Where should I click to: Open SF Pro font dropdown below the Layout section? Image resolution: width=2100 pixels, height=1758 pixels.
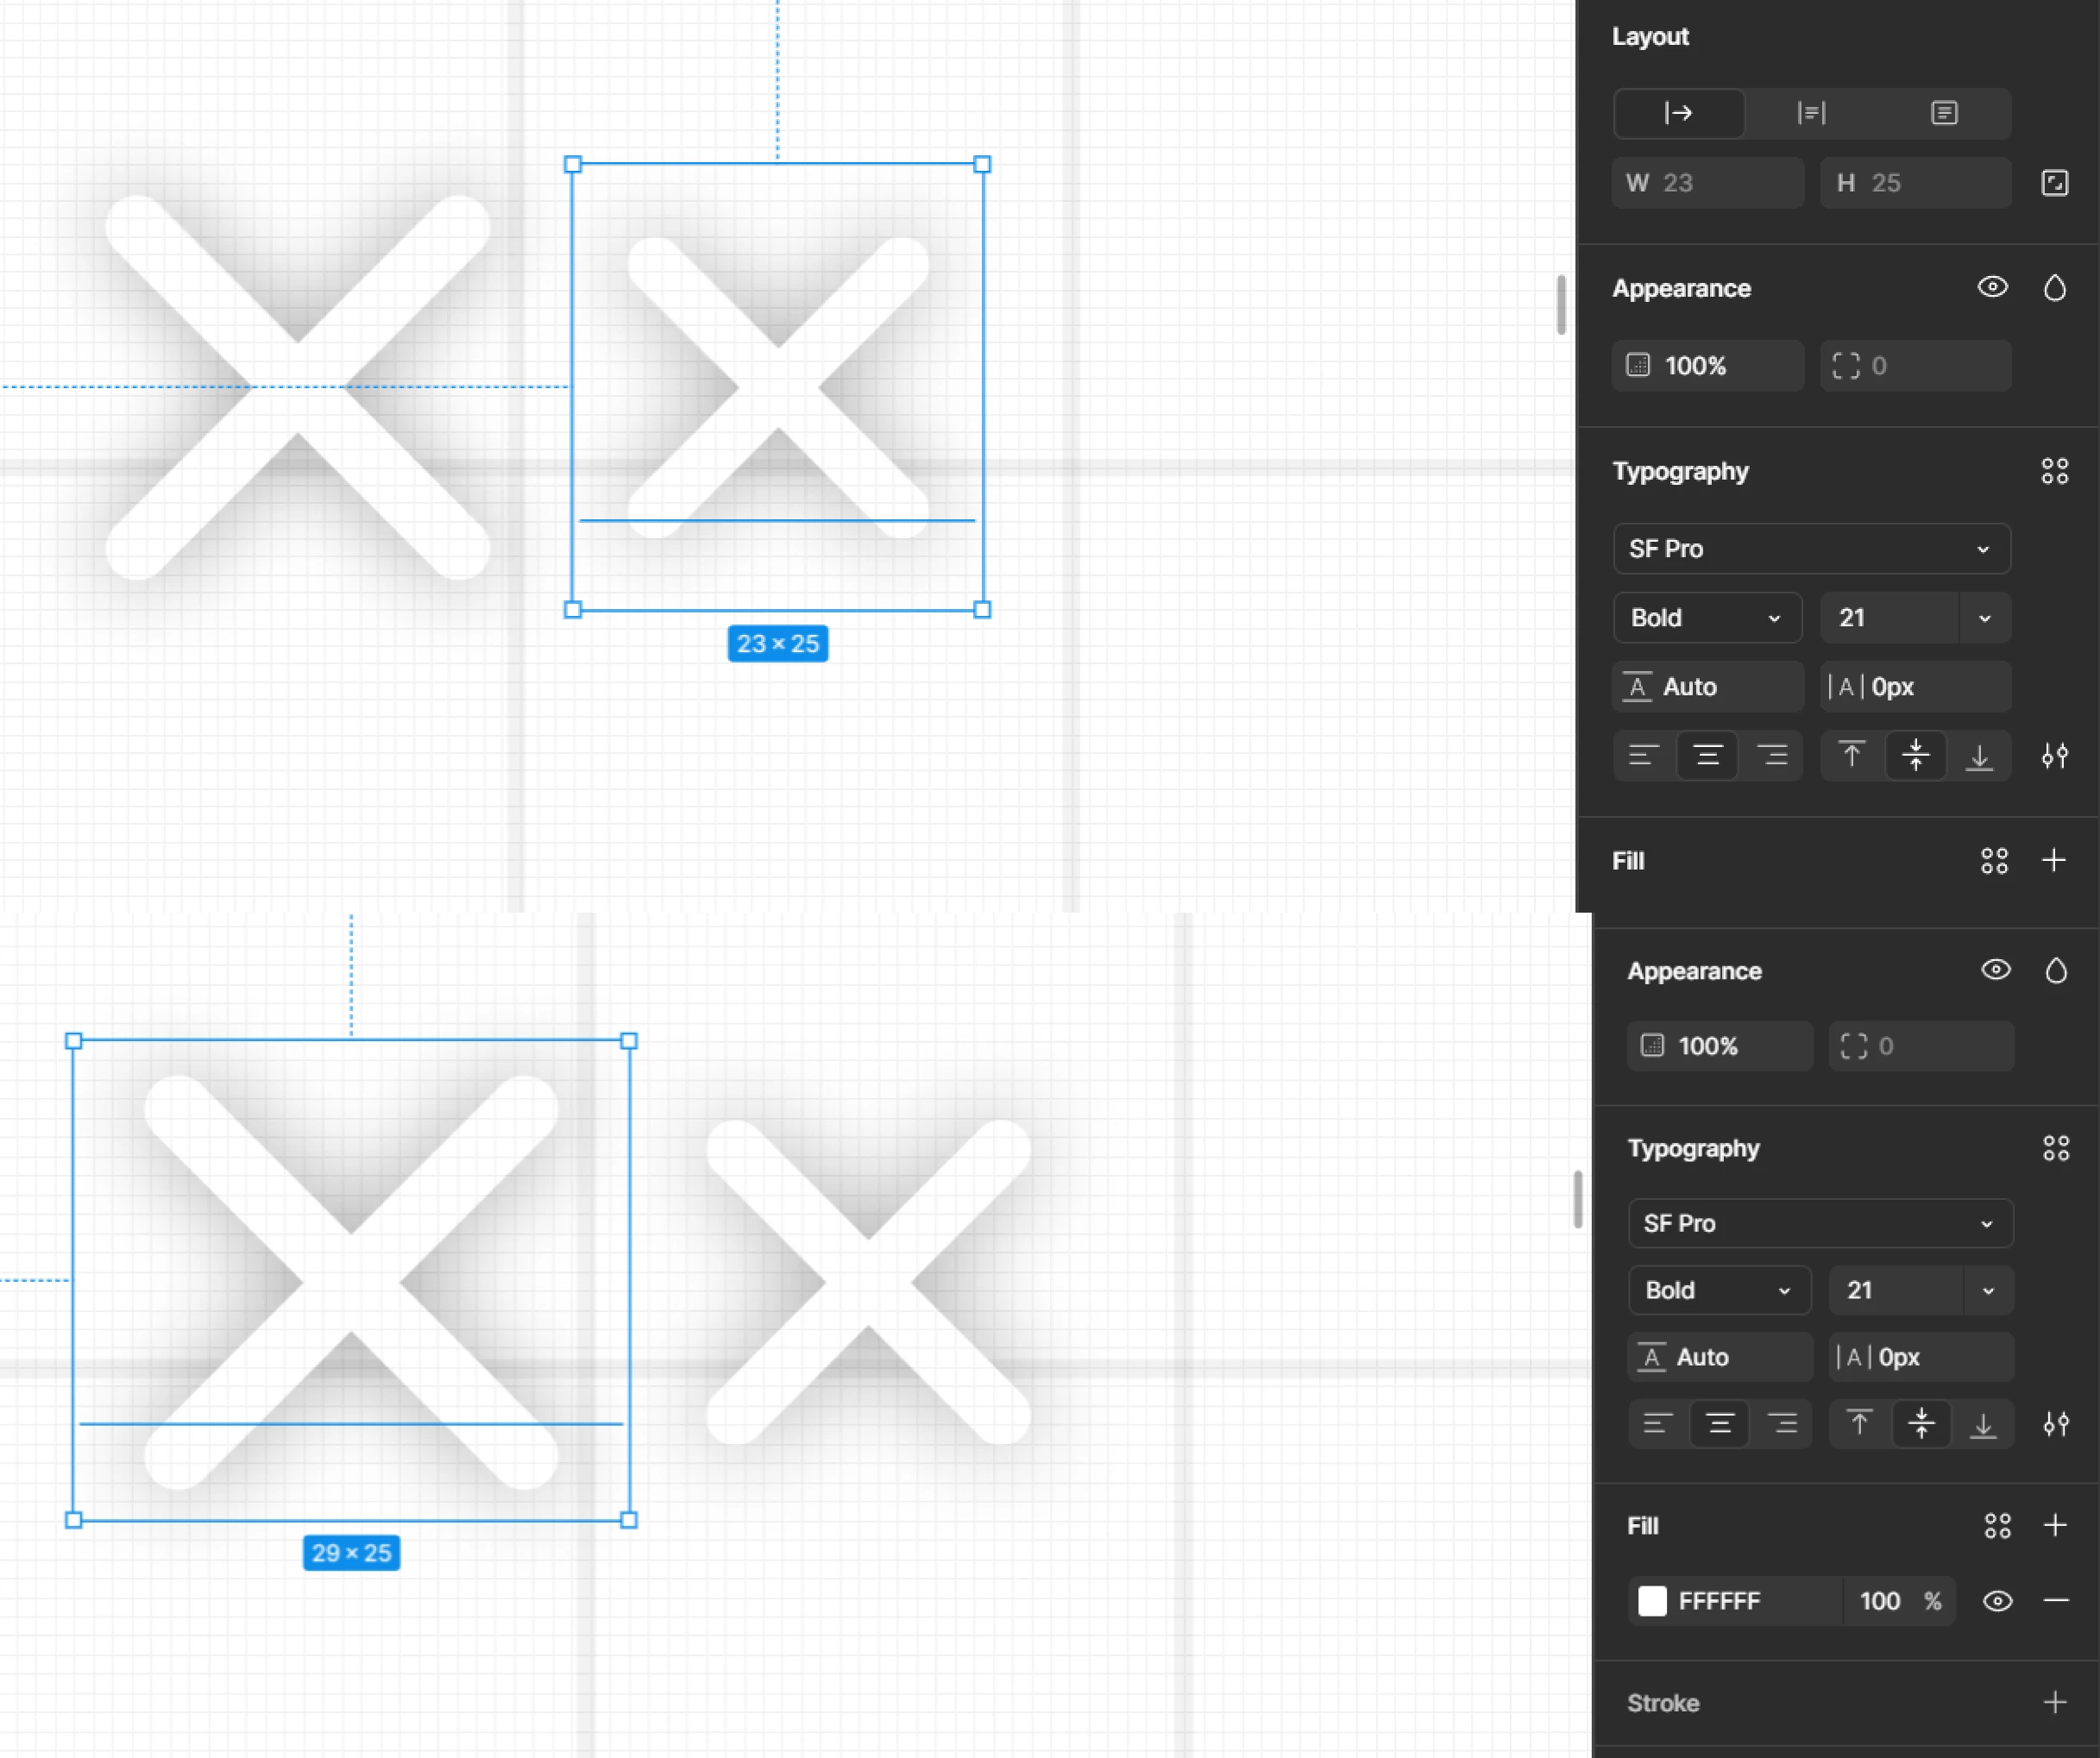pos(1811,549)
